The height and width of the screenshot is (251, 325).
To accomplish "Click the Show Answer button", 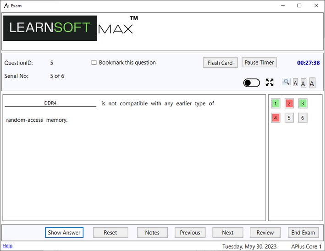I will coord(64,232).
